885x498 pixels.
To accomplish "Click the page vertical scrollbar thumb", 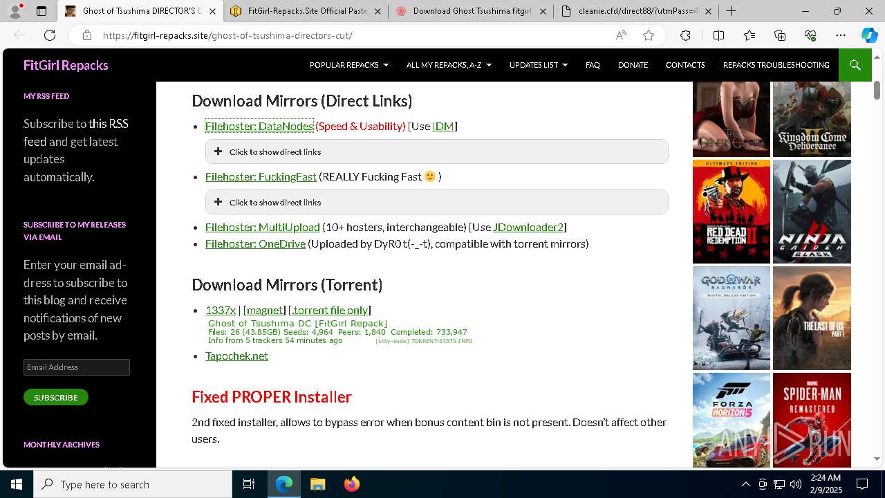I will coord(877,90).
